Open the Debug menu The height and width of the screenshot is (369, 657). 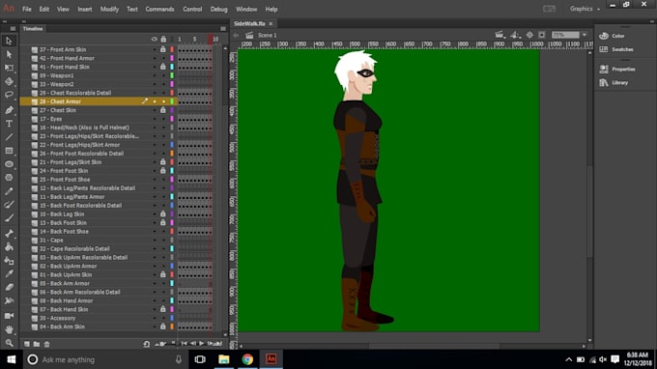pos(218,9)
